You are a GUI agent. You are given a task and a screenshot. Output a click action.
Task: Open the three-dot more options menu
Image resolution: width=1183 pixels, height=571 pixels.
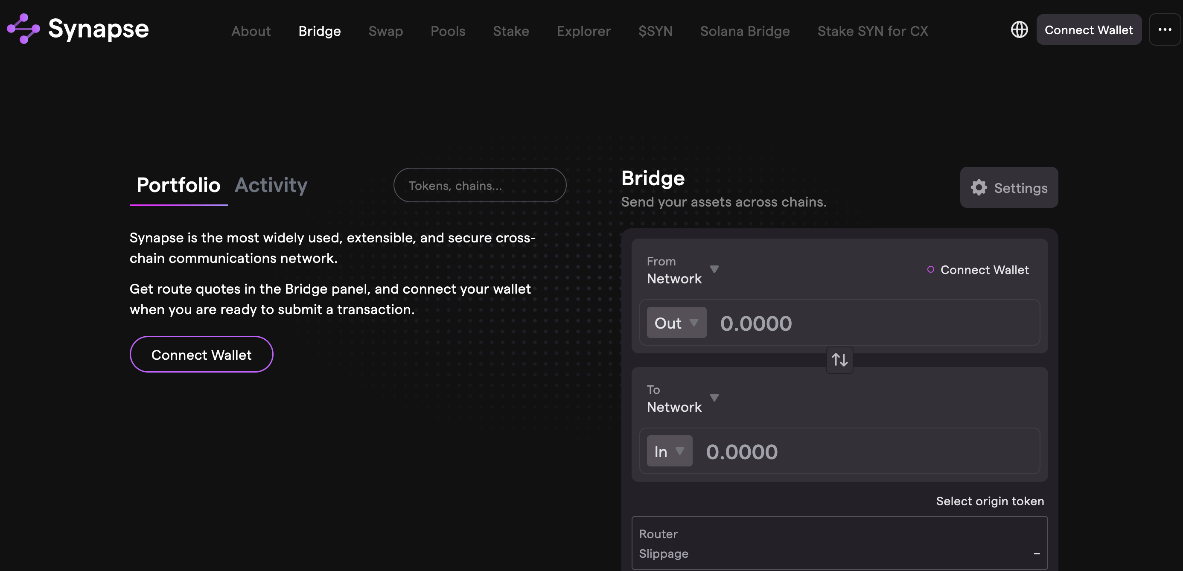click(1164, 30)
